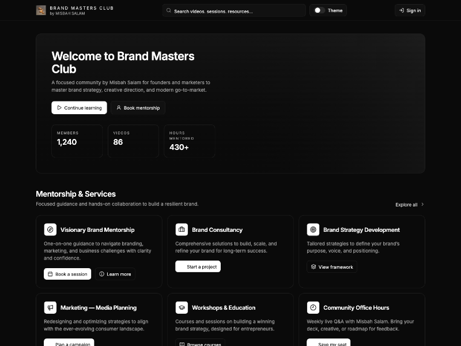Click the Welcome to Brand Masters Club heading
This screenshot has height=346, width=461.
tap(123, 62)
